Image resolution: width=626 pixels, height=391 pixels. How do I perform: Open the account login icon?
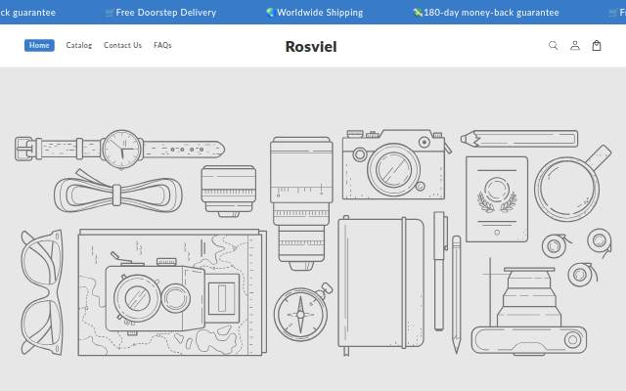pos(575,46)
